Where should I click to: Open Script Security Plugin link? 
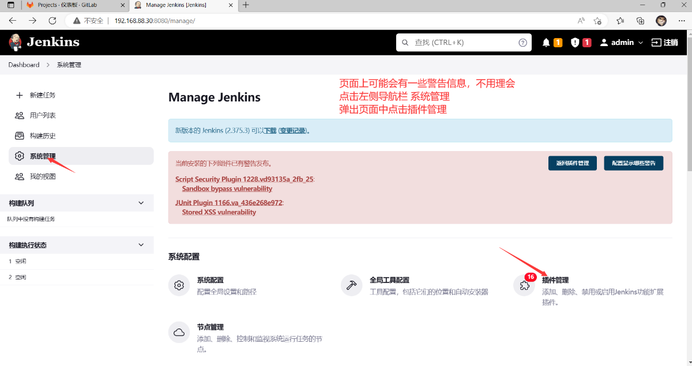coord(245,179)
